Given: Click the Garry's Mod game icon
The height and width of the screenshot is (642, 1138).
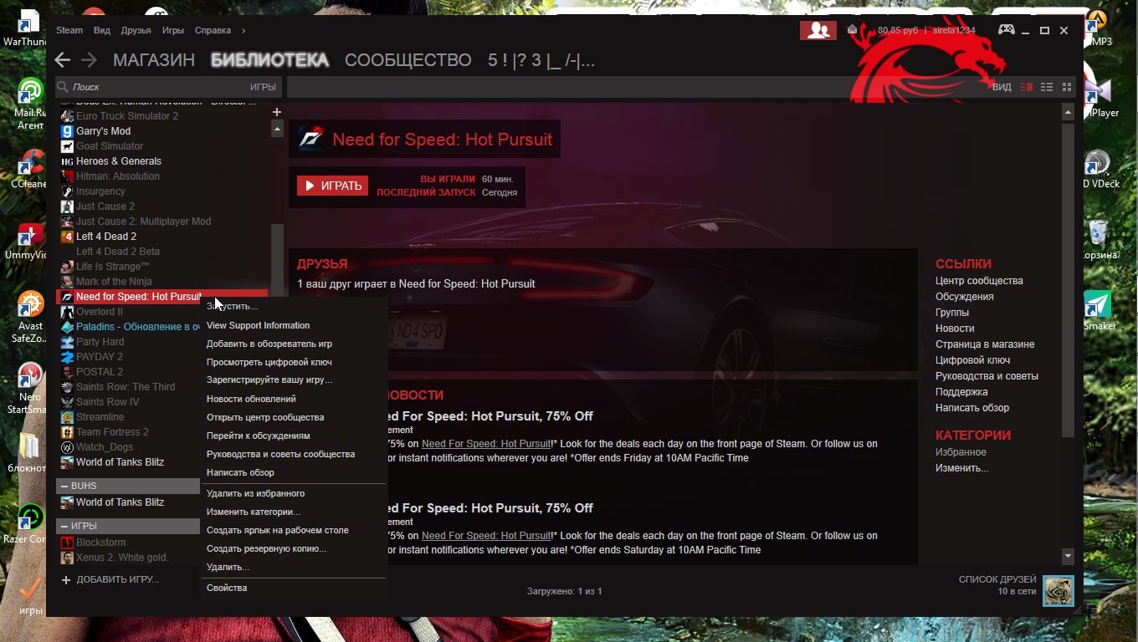Looking at the screenshot, I should coord(68,131).
